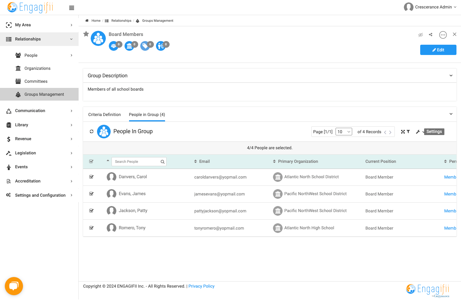Open the Cresceran​ce Admin user dropdown

(430, 7)
